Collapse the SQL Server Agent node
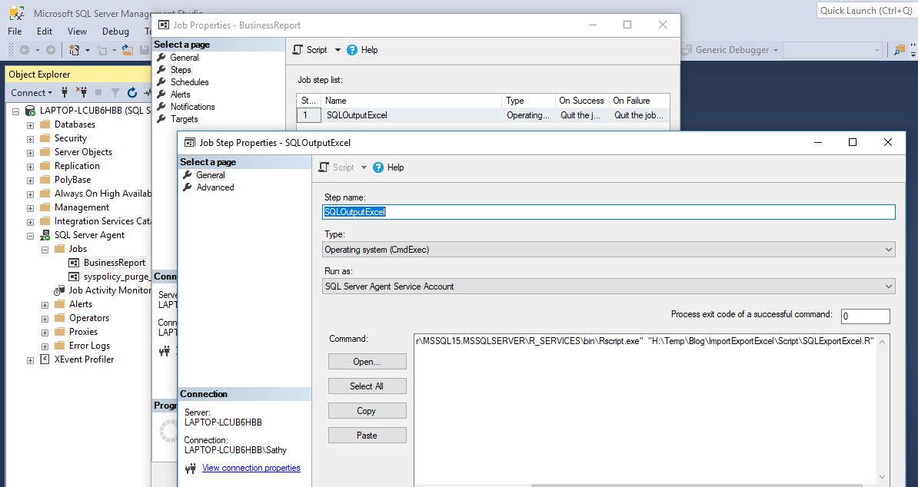 30,236
